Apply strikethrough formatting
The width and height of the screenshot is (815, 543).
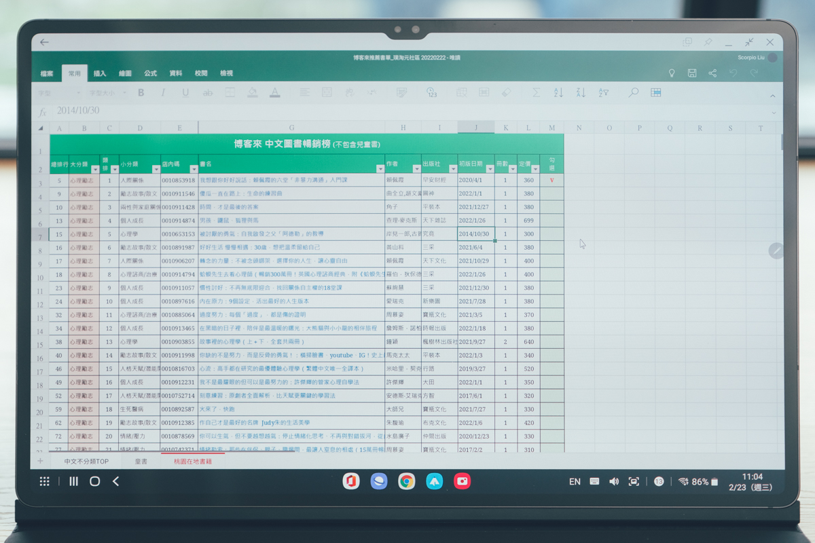click(x=207, y=92)
